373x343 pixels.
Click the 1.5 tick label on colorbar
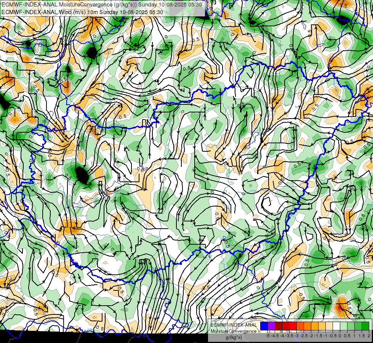(x=362, y=336)
